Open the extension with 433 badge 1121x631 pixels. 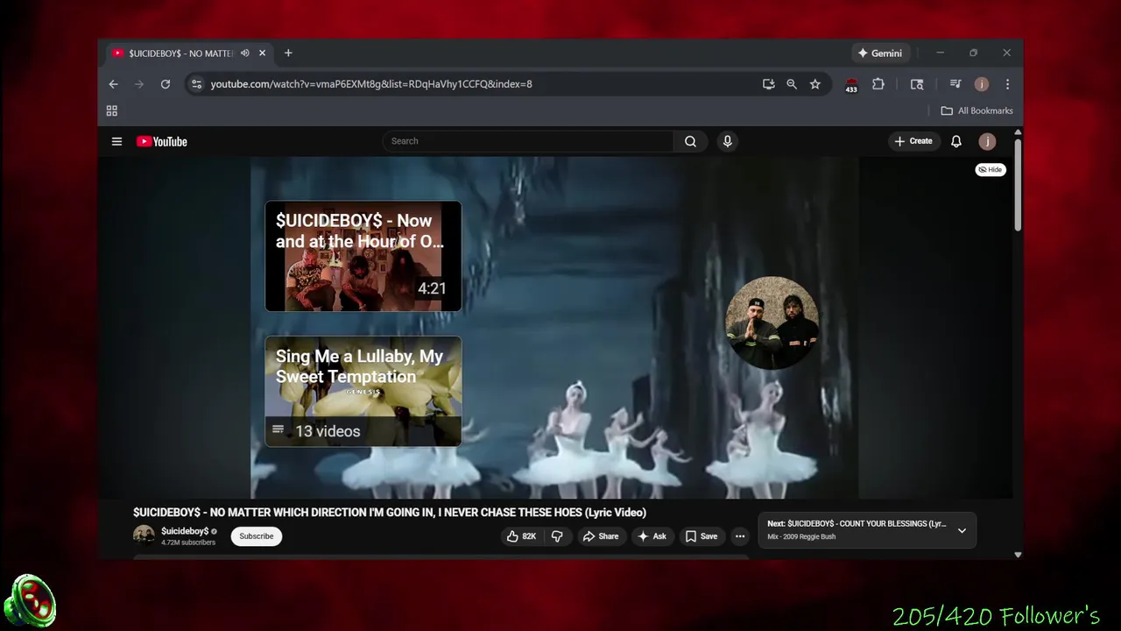pos(851,85)
